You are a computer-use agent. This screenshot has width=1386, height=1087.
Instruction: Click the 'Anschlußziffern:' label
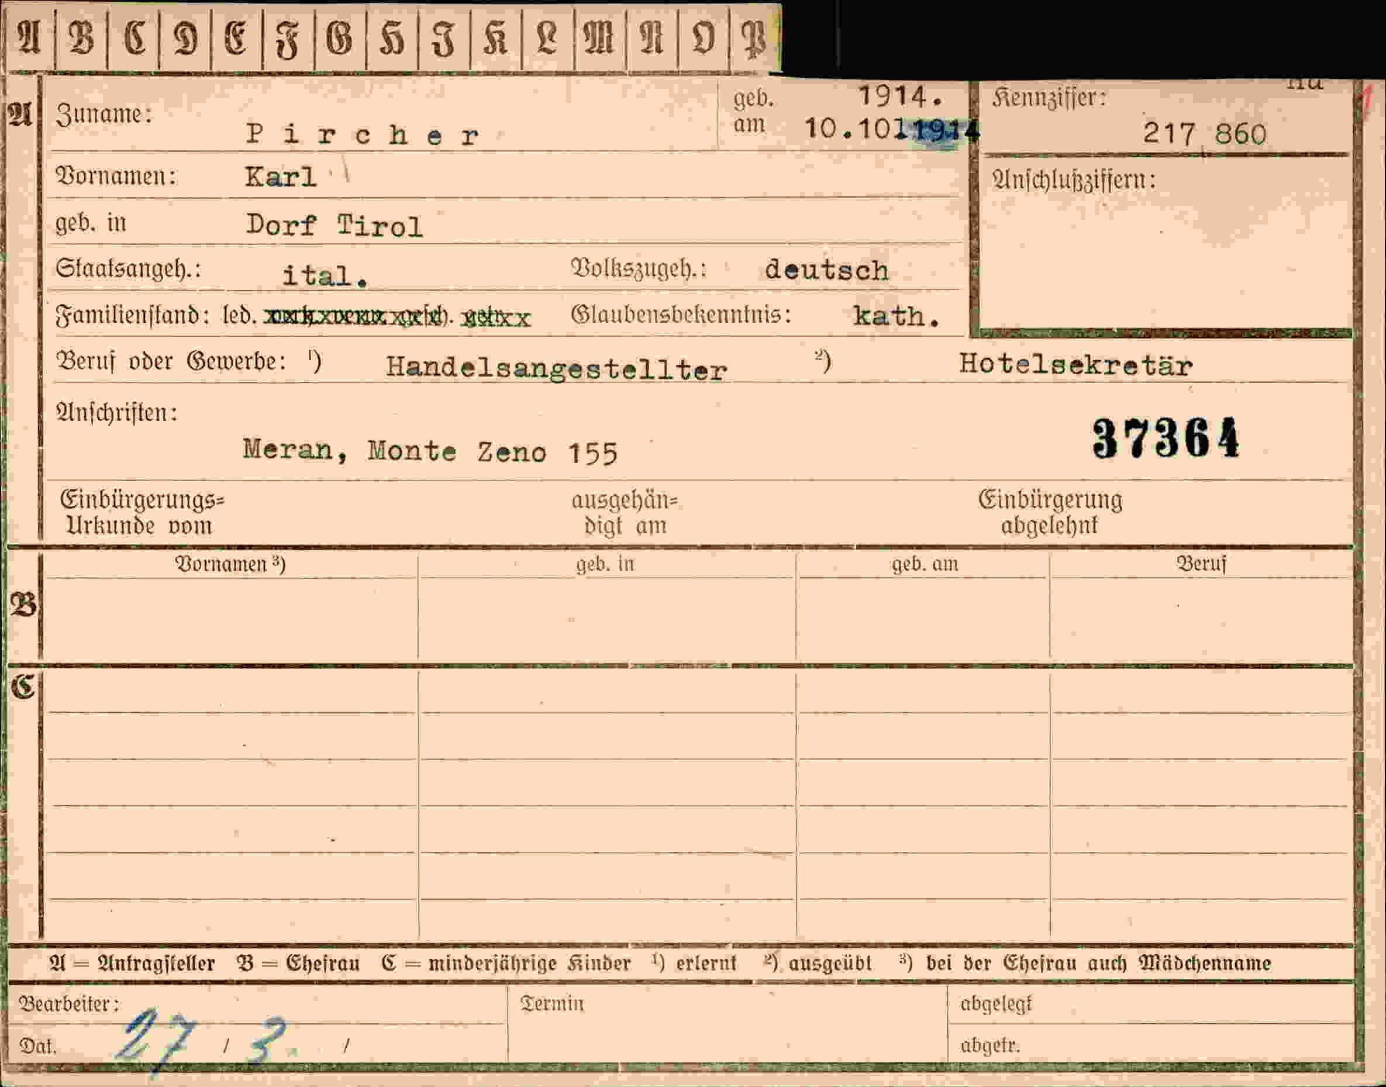pyautogui.click(x=1074, y=180)
